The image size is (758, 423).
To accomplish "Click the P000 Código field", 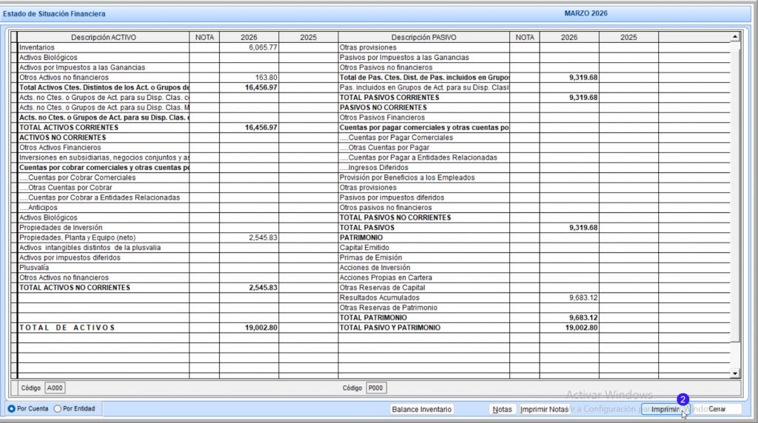I will click(x=375, y=388).
